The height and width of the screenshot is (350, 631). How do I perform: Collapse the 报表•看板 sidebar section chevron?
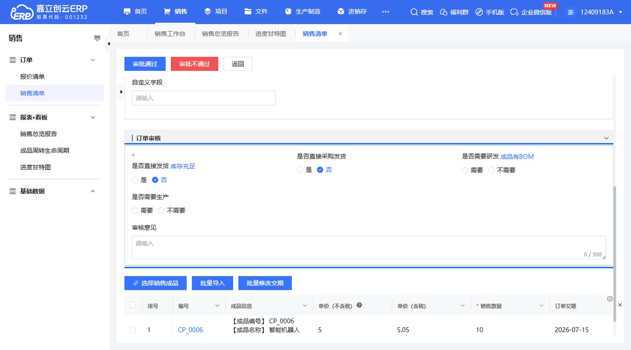pyautogui.click(x=93, y=118)
